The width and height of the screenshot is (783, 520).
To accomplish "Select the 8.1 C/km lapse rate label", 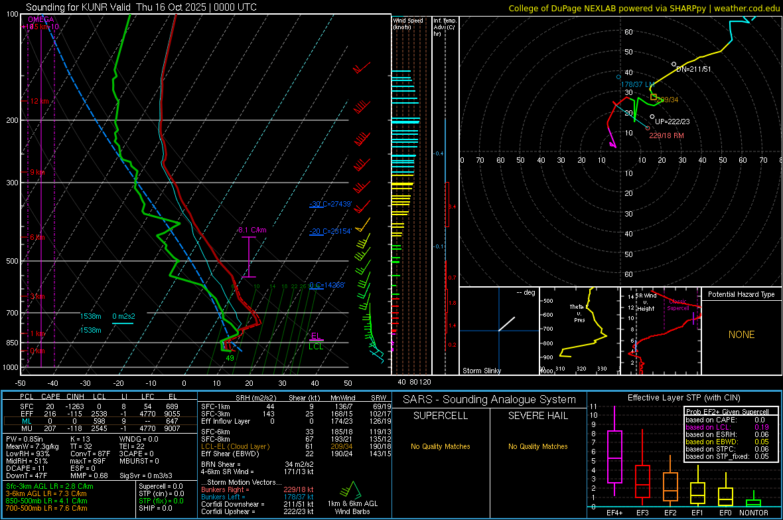I will tap(252, 230).
